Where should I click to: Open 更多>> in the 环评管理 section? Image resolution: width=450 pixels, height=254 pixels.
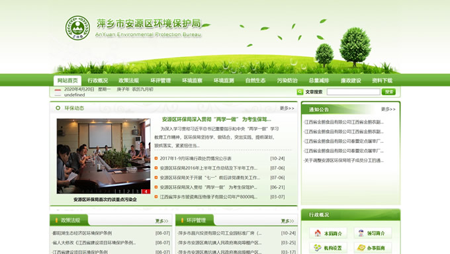click(287, 221)
